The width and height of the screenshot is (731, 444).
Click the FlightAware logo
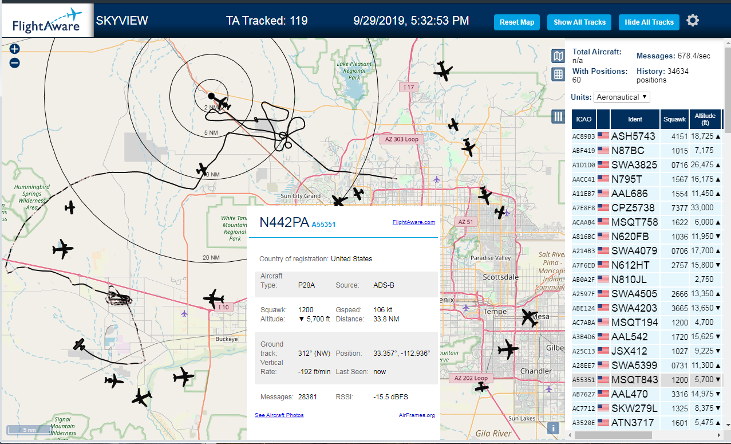[x=48, y=21]
